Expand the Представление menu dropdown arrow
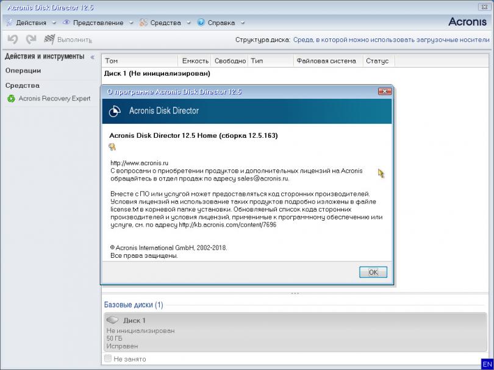This screenshot has height=370, width=494. coord(131,23)
